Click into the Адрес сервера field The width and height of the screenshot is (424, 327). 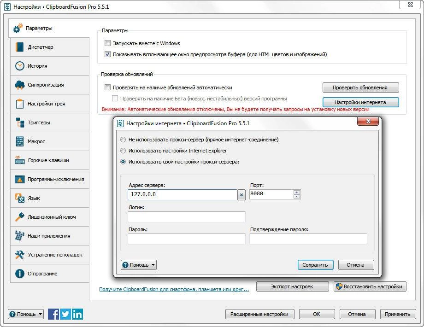tap(183, 195)
